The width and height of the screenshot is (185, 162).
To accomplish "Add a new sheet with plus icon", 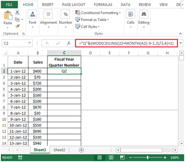I will (x=81, y=150).
